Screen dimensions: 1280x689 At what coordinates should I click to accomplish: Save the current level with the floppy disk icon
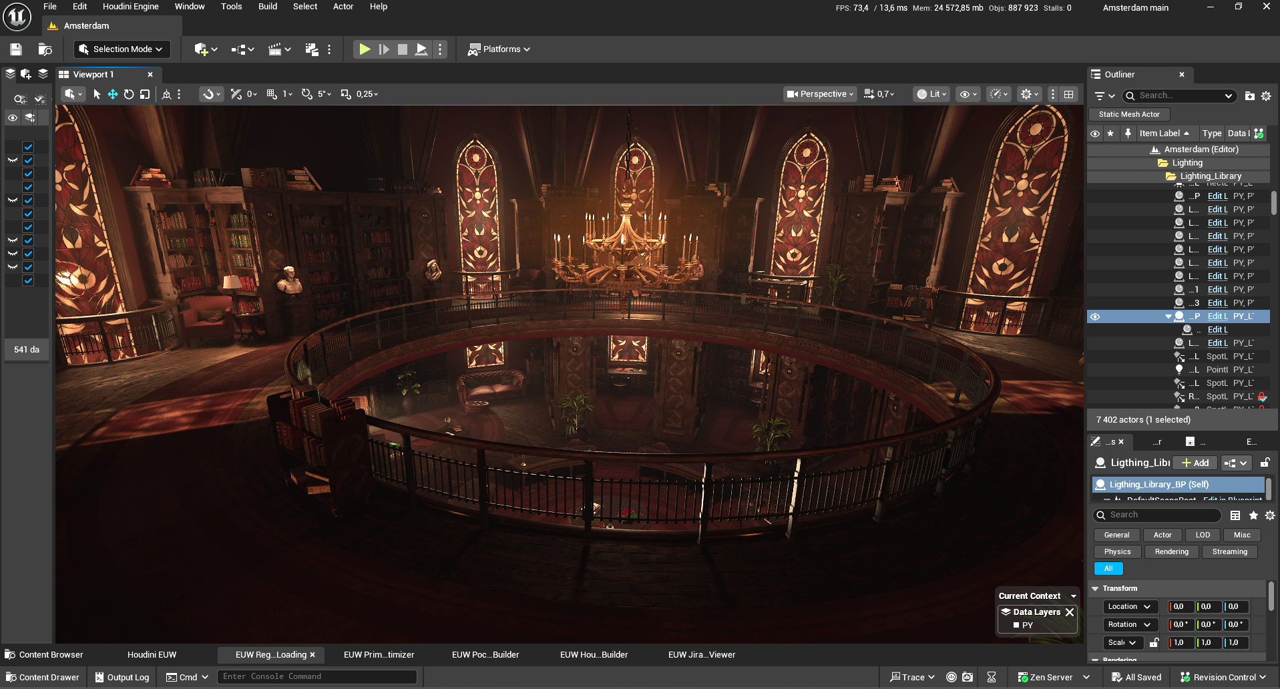point(16,49)
